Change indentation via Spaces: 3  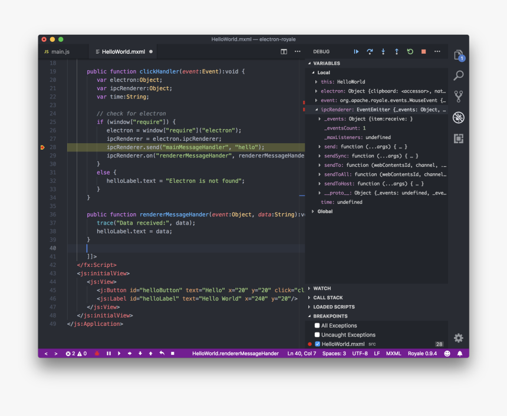click(x=334, y=354)
